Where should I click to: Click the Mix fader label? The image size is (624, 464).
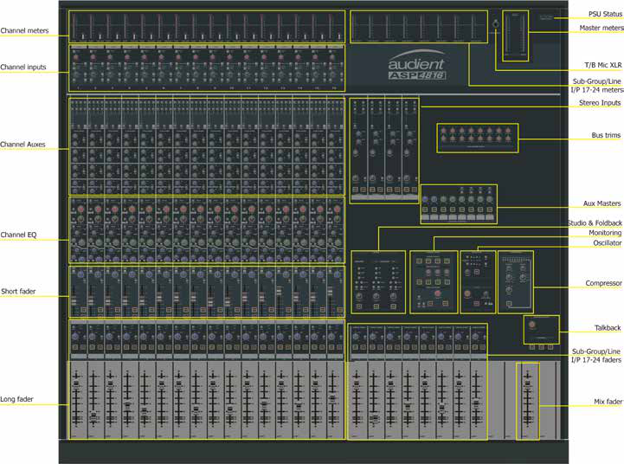pyautogui.click(x=608, y=402)
